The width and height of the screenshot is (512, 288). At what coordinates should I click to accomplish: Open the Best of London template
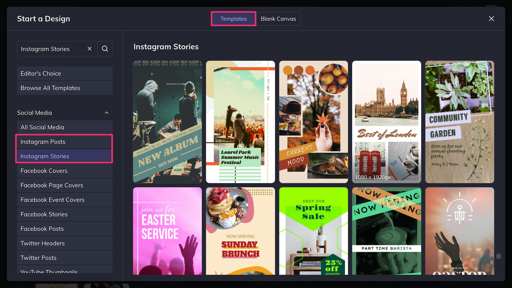point(386,122)
